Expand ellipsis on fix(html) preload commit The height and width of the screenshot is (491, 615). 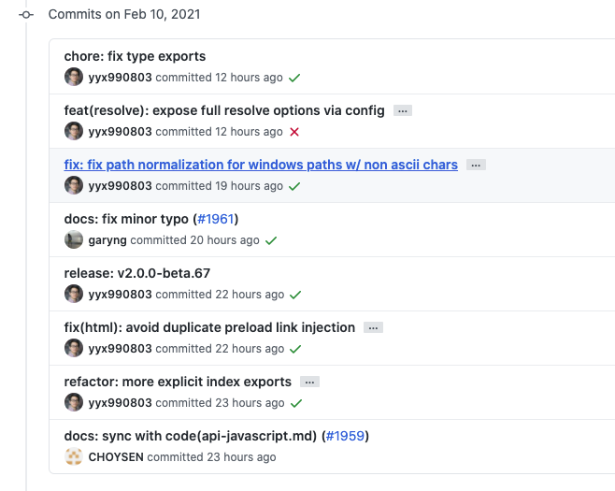point(373,327)
